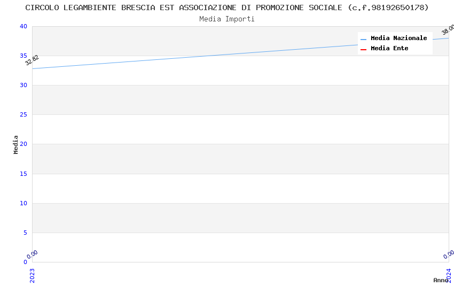Click the 'Anno' axis title

tap(441, 280)
